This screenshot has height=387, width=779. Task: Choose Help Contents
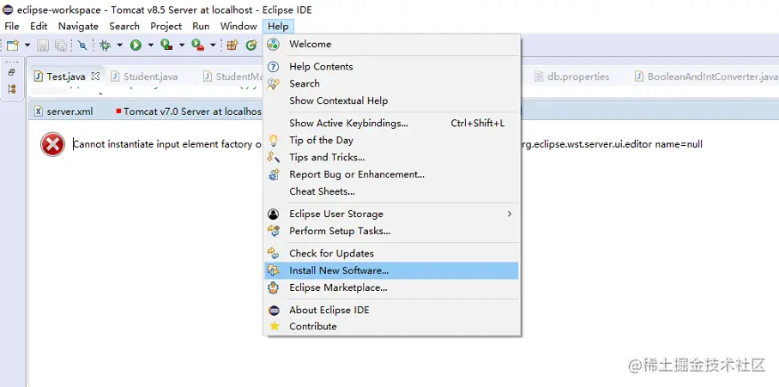click(x=391, y=67)
